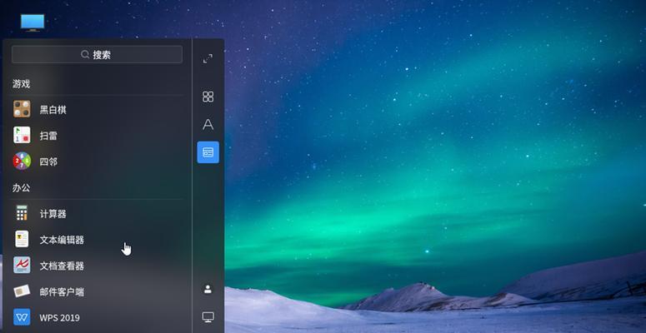Click the 文本编辑器 label text
The width and height of the screenshot is (646, 333).
62,240
